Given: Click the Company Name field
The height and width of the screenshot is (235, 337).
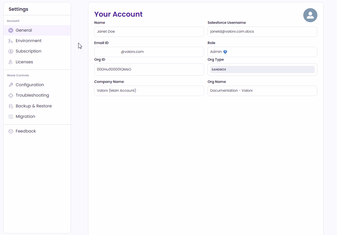Looking at the screenshot, I should (149, 91).
